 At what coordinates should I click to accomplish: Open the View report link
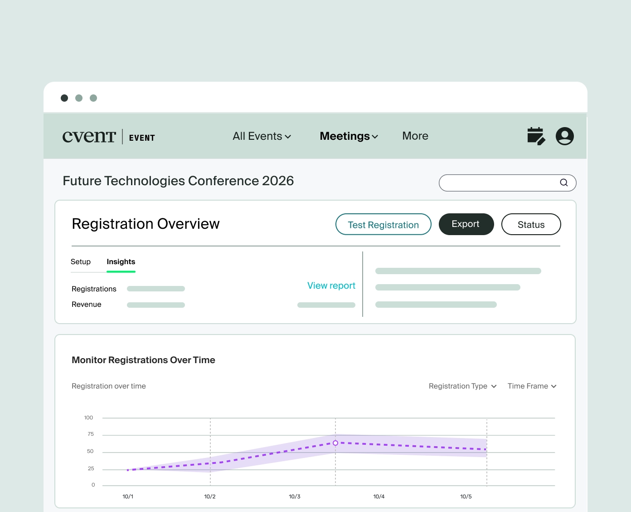tap(331, 286)
